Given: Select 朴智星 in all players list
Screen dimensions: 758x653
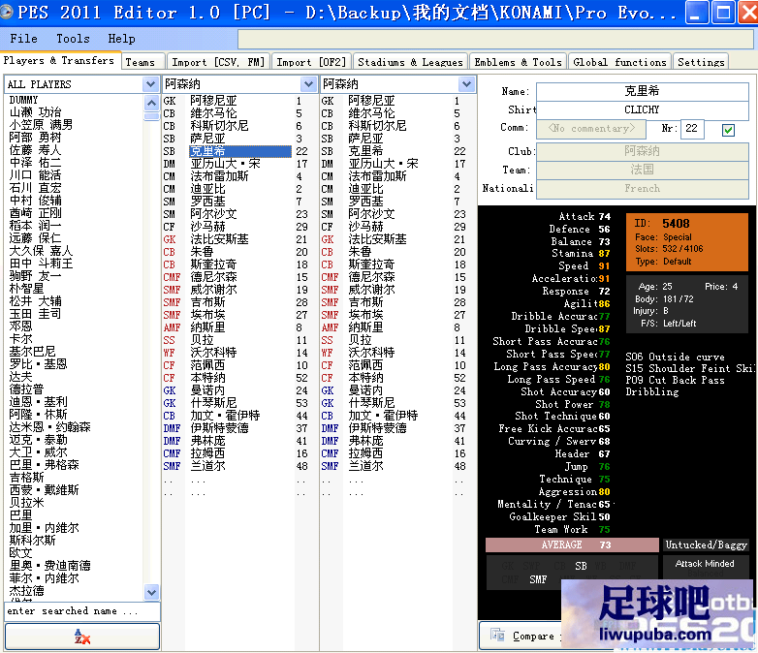Looking at the screenshot, I should [26, 289].
